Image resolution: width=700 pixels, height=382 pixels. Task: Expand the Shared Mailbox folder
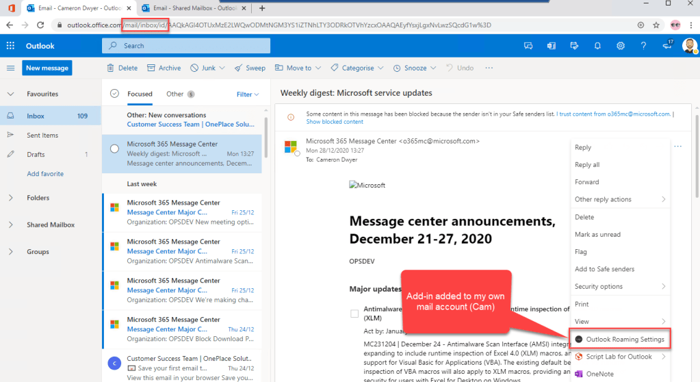click(x=10, y=225)
